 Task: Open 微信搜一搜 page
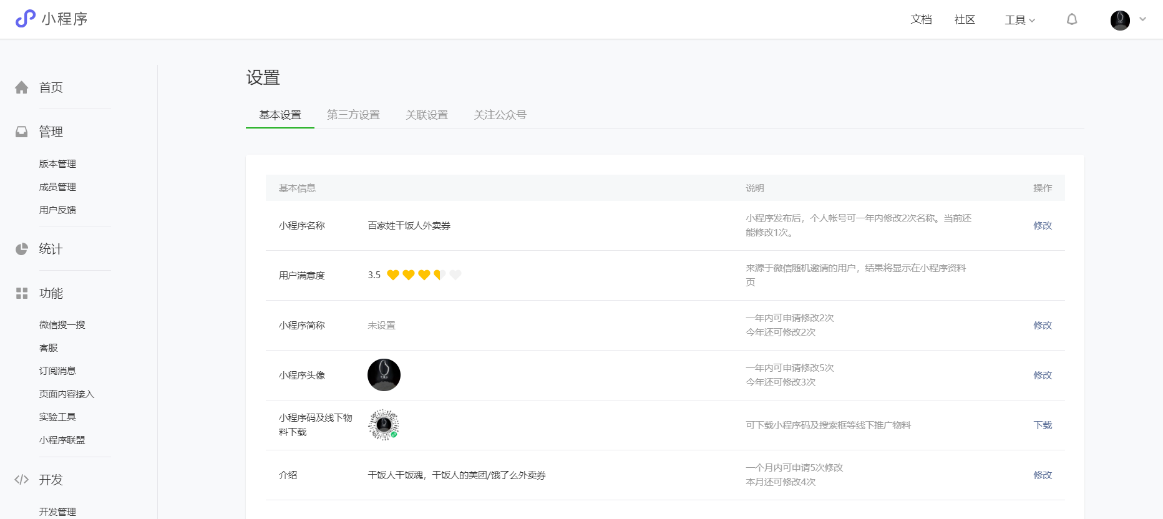pos(62,324)
